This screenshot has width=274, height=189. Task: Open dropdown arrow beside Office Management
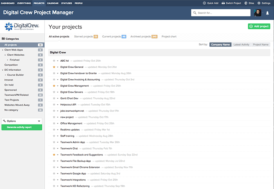58,124
